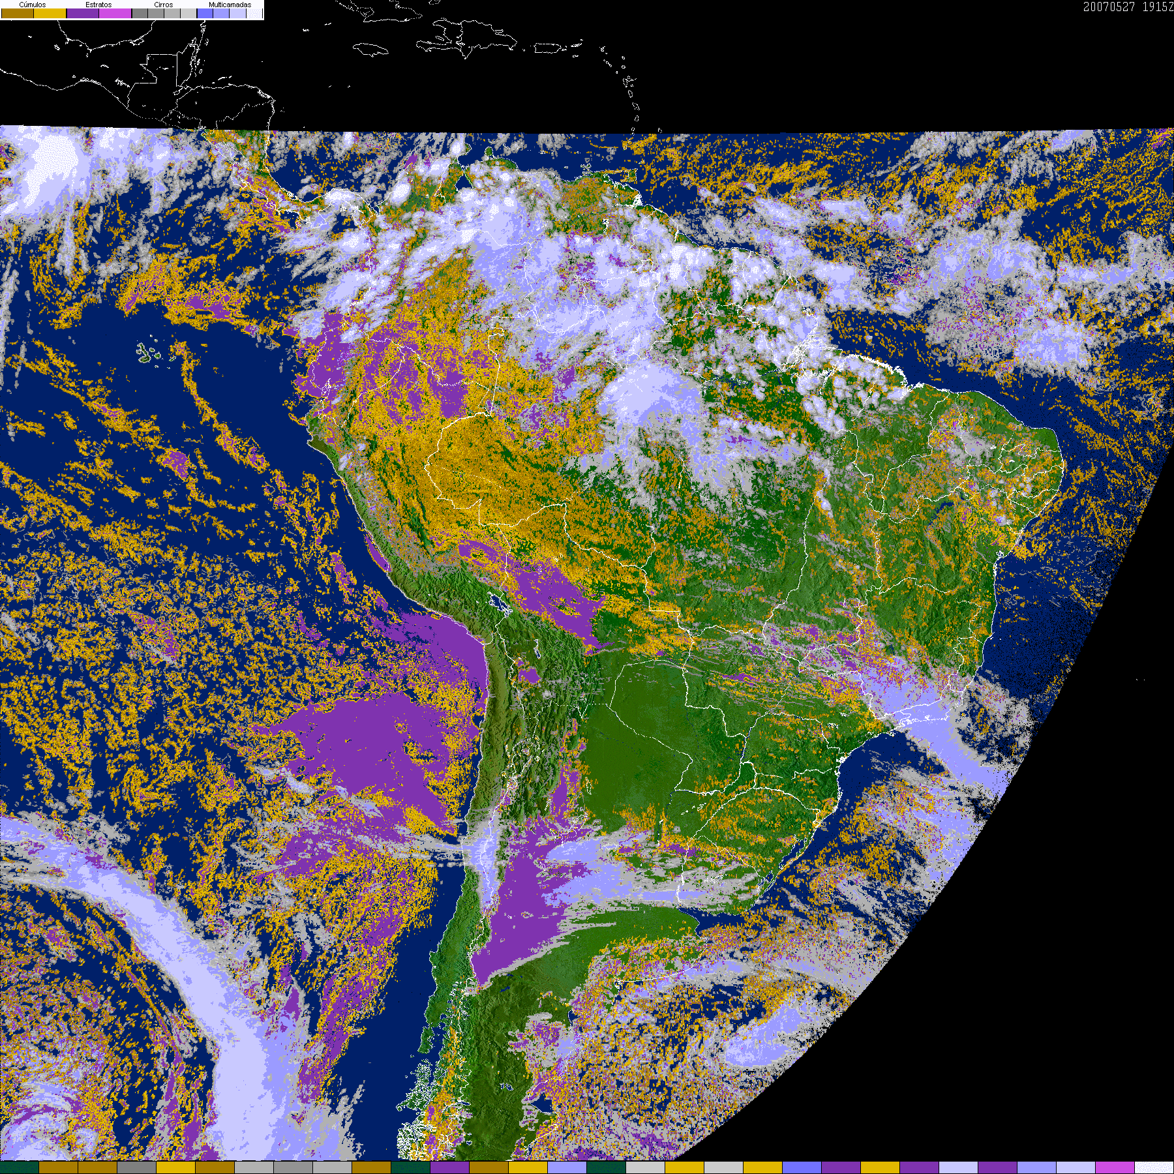Pick the dark purple Estratos legend swatch
The height and width of the screenshot is (1174, 1174).
(x=83, y=13)
